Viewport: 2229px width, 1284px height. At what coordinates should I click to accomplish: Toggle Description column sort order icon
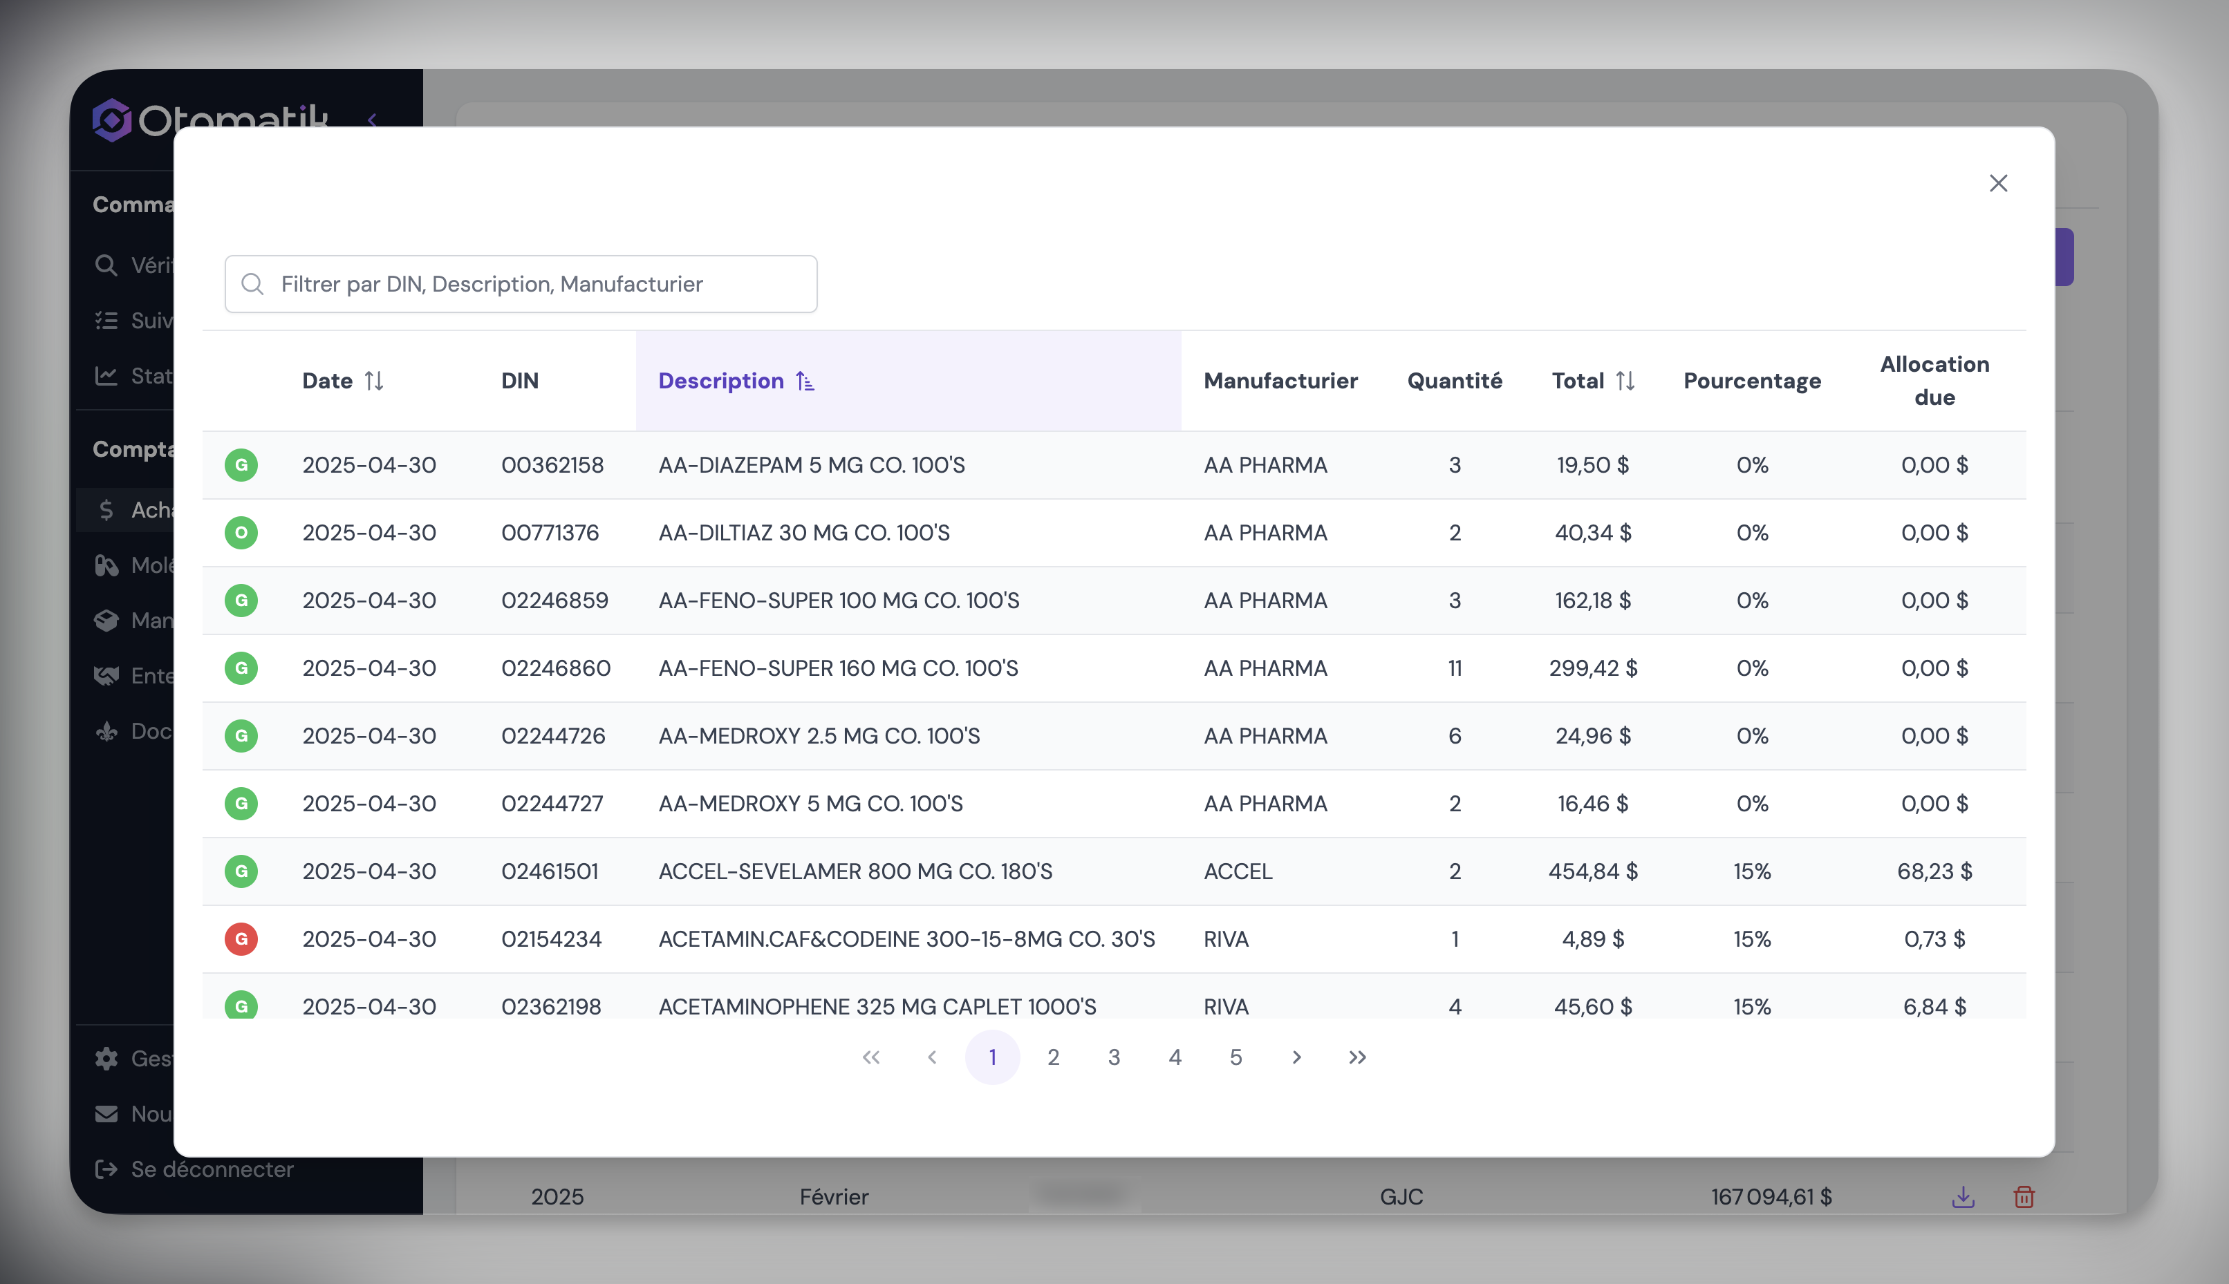(x=805, y=381)
